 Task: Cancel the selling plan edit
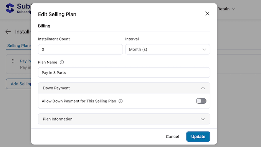[x=172, y=137]
